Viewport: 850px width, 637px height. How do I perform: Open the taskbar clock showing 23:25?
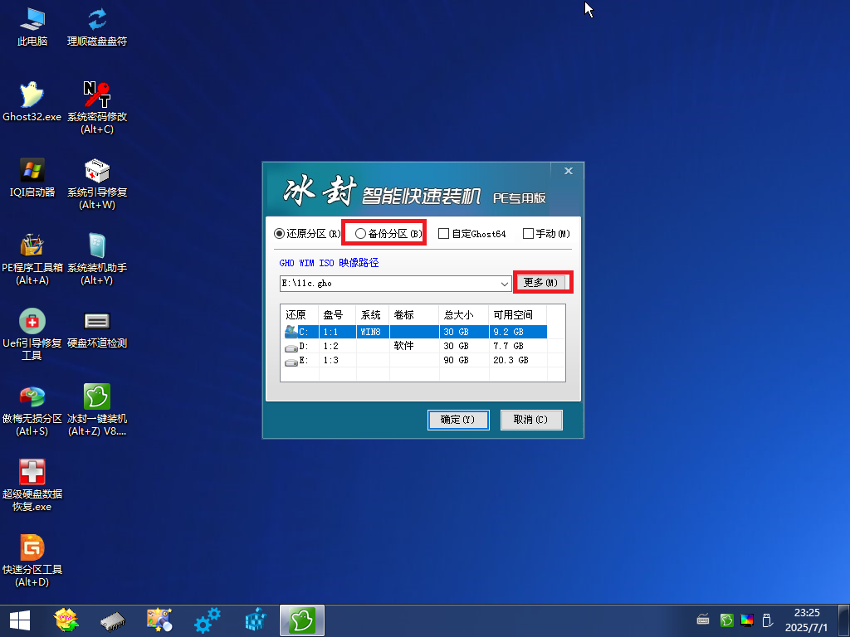[x=807, y=620]
